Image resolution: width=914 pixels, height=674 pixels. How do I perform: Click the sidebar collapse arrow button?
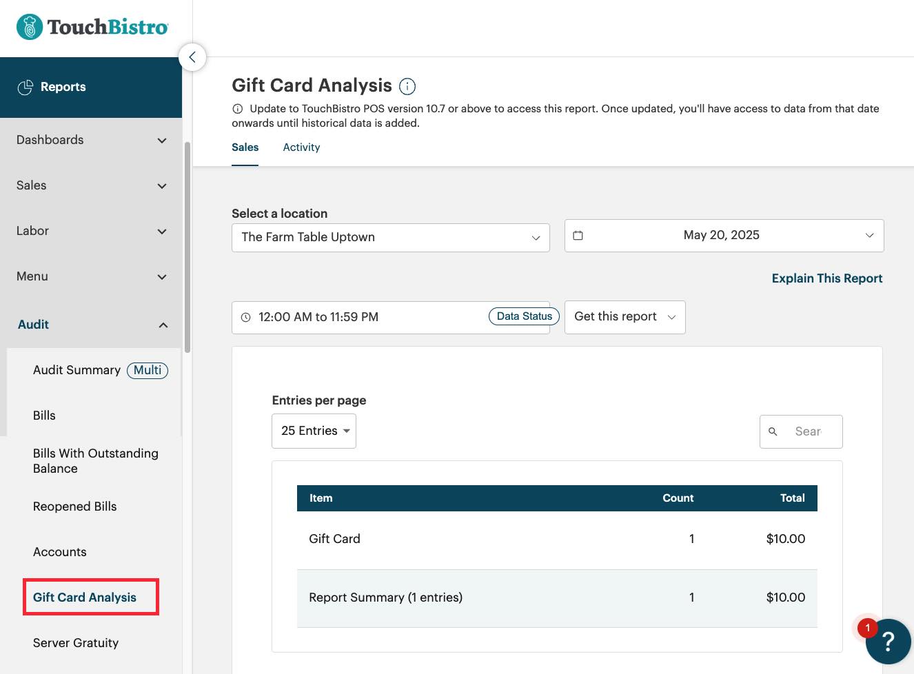pos(192,57)
